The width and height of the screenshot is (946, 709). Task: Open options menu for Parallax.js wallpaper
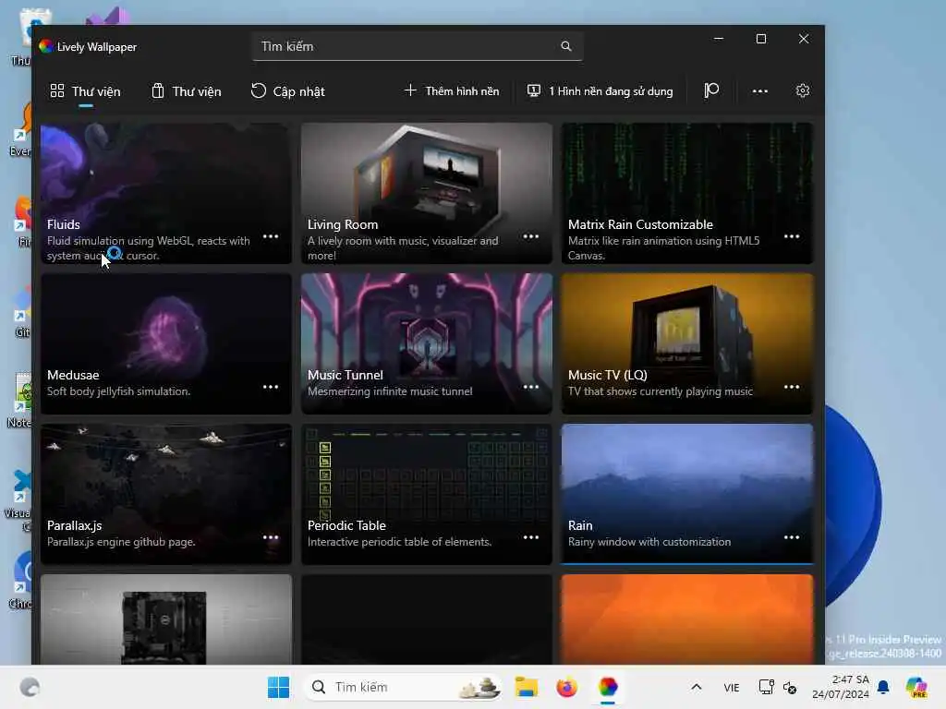271,537
